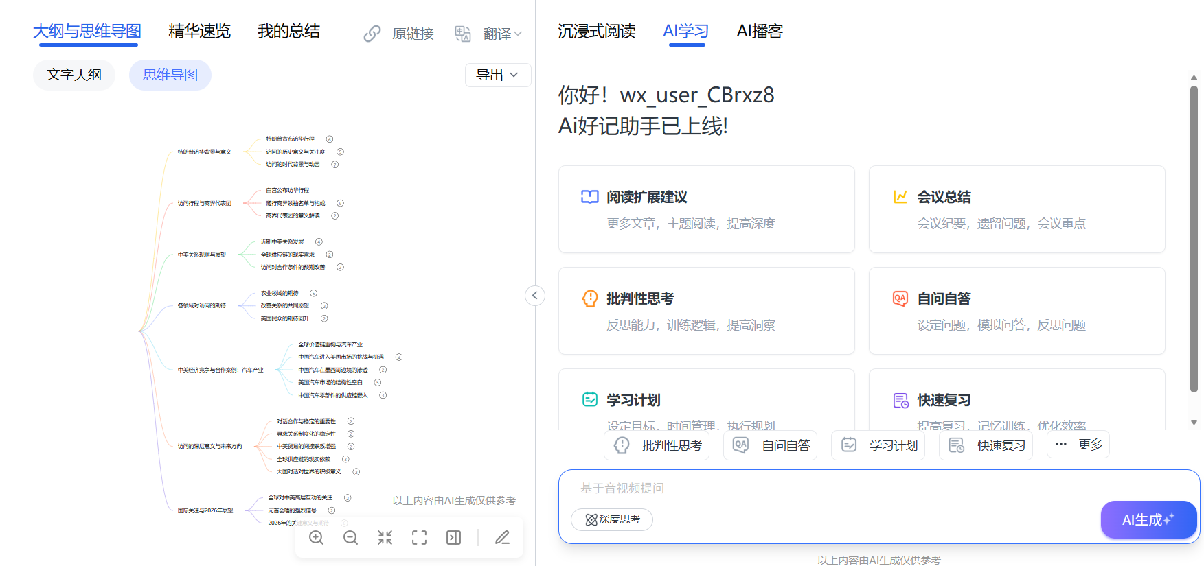
Task: Collapse panel with the round arrow handle
Action: pyautogui.click(x=535, y=296)
